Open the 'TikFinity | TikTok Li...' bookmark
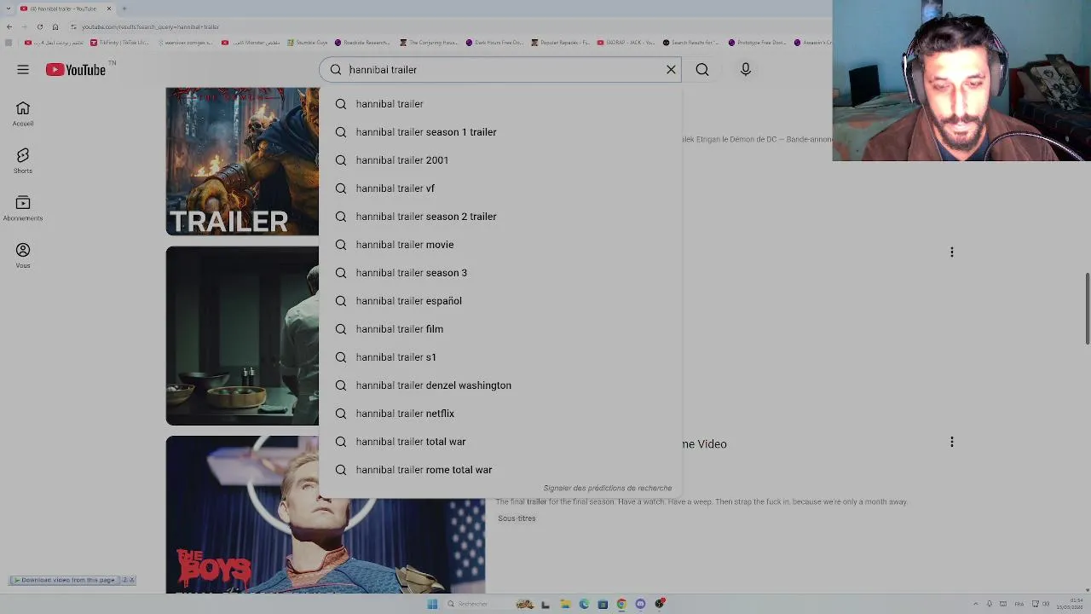 120,42
